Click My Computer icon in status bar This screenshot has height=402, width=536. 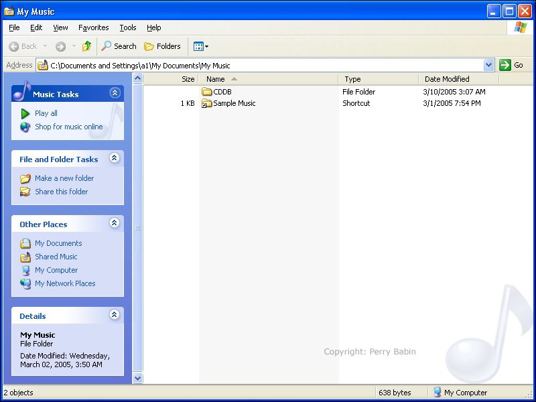(x=438, y=393)
